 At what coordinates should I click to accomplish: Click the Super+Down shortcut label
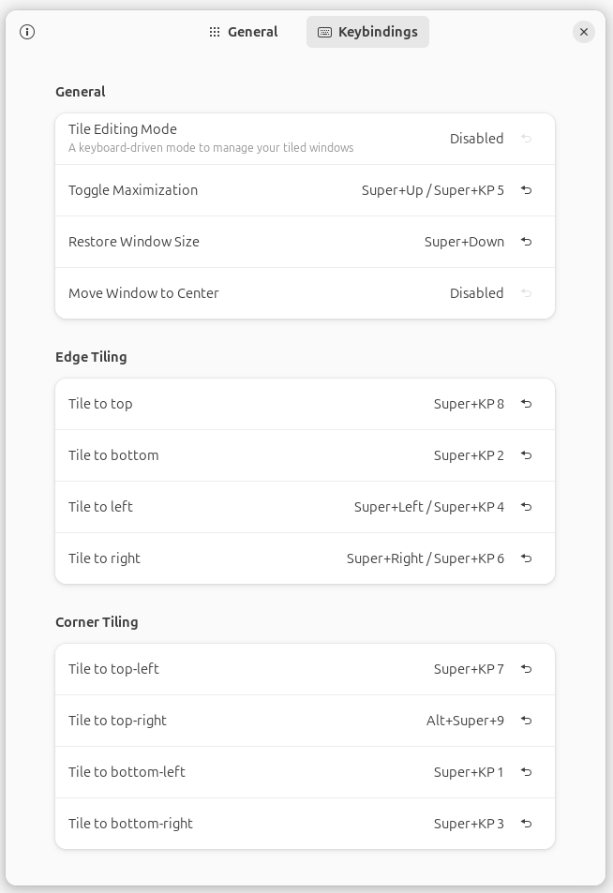click(464, 242)
